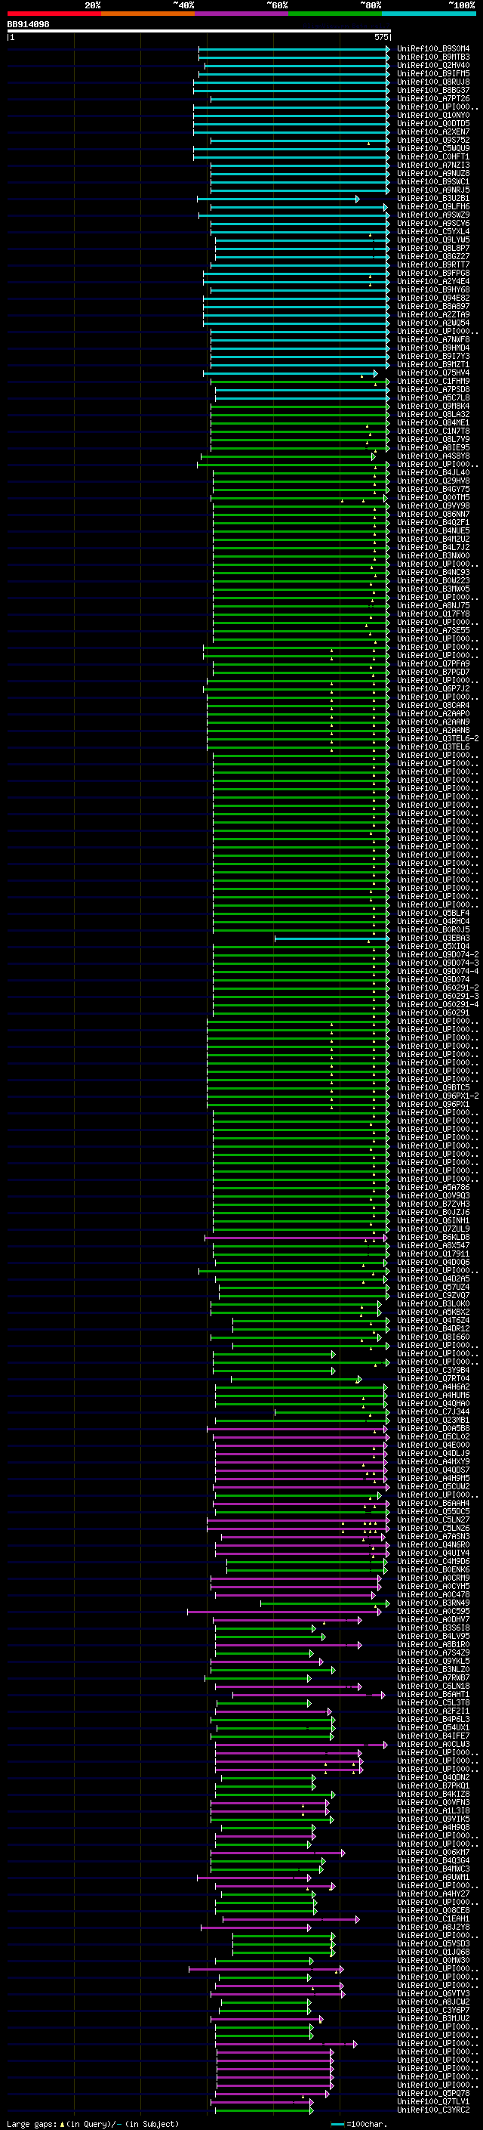Select hit label UniRef100_Q9D074-2
Screen dimensions: 483x2130
click(x=438, y=954)
